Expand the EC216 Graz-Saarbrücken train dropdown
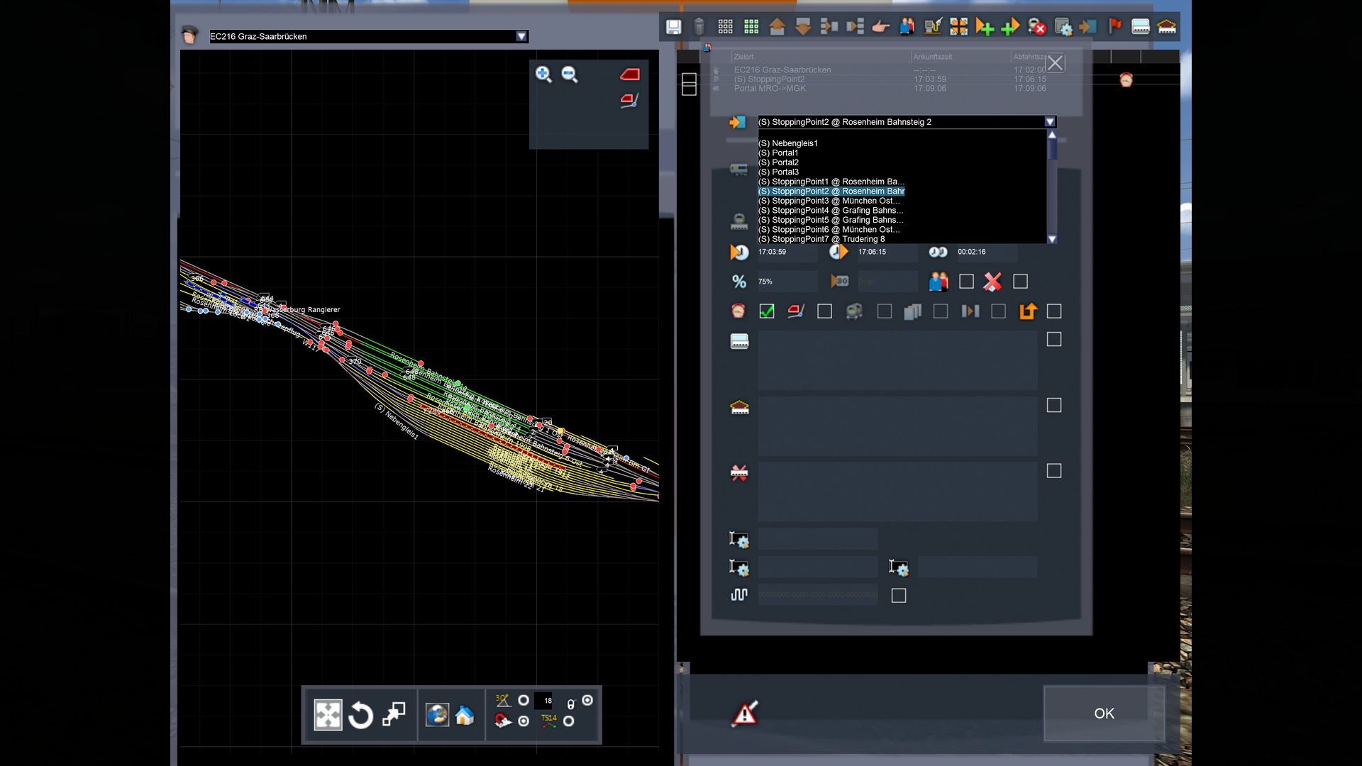The width and height of the screenshot is (1362, 766). pyautogui.click(x=521, y=36)
